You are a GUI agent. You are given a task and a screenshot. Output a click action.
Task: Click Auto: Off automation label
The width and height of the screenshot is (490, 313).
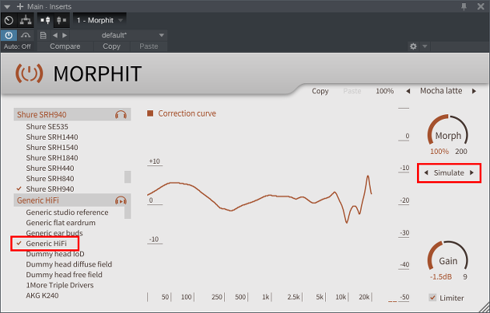coord(17,47)
